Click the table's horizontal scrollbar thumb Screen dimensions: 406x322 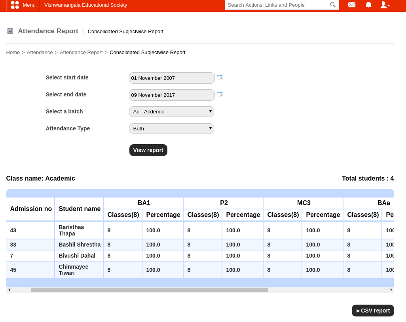click(150, 290)
